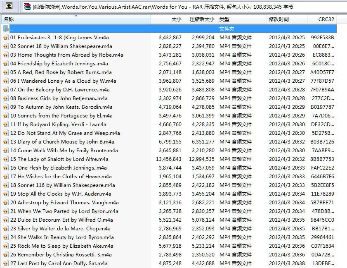Click the audio icon for 15 The Lady of Shalott
The image size is (347, 268).
[6, 159]
